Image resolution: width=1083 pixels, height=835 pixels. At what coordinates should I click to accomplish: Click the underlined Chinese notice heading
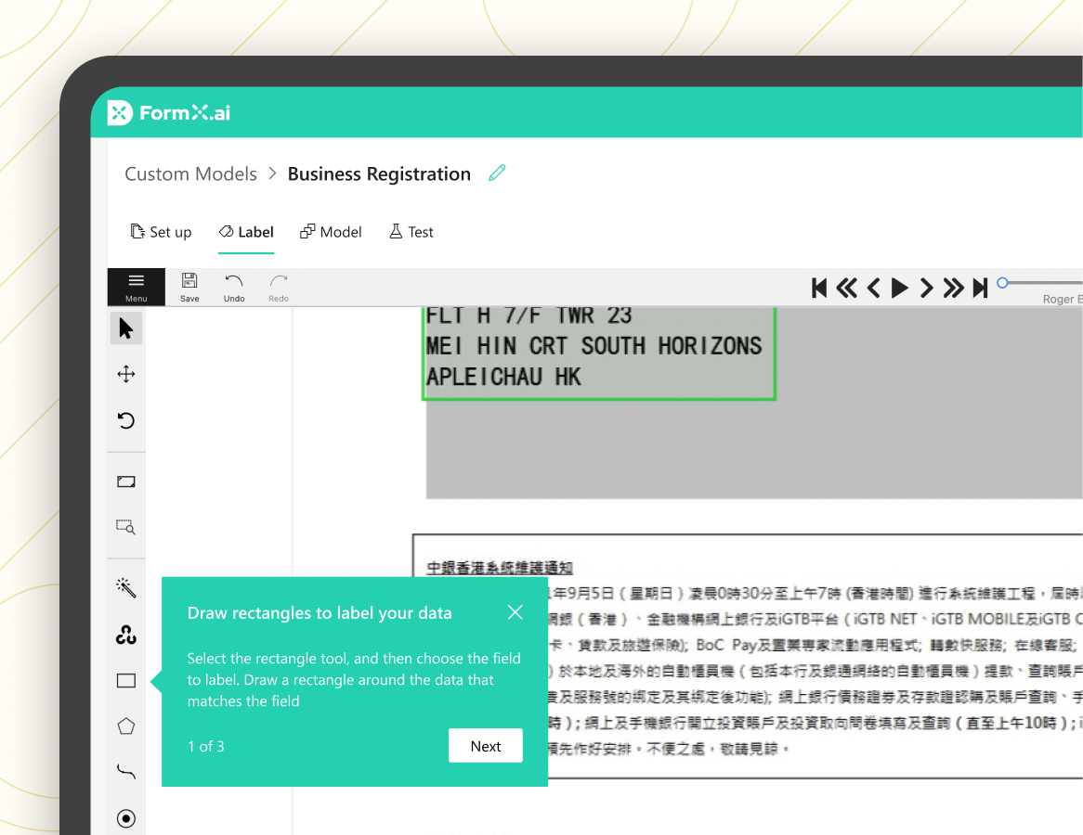[500, 567]
